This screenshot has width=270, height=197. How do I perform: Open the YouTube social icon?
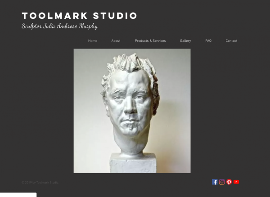click(236, 182)
